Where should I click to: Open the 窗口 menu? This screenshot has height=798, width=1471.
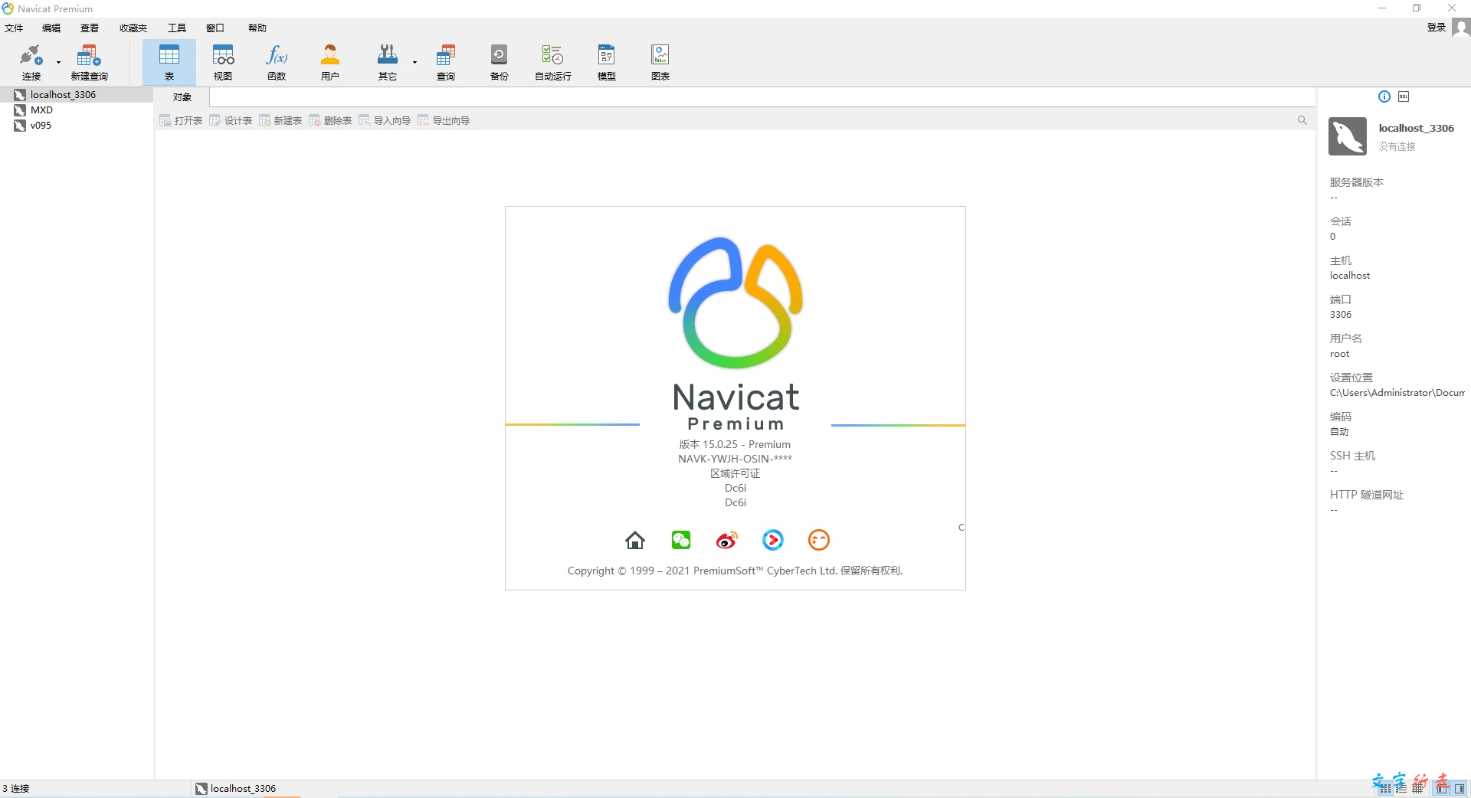click(215, 28)
